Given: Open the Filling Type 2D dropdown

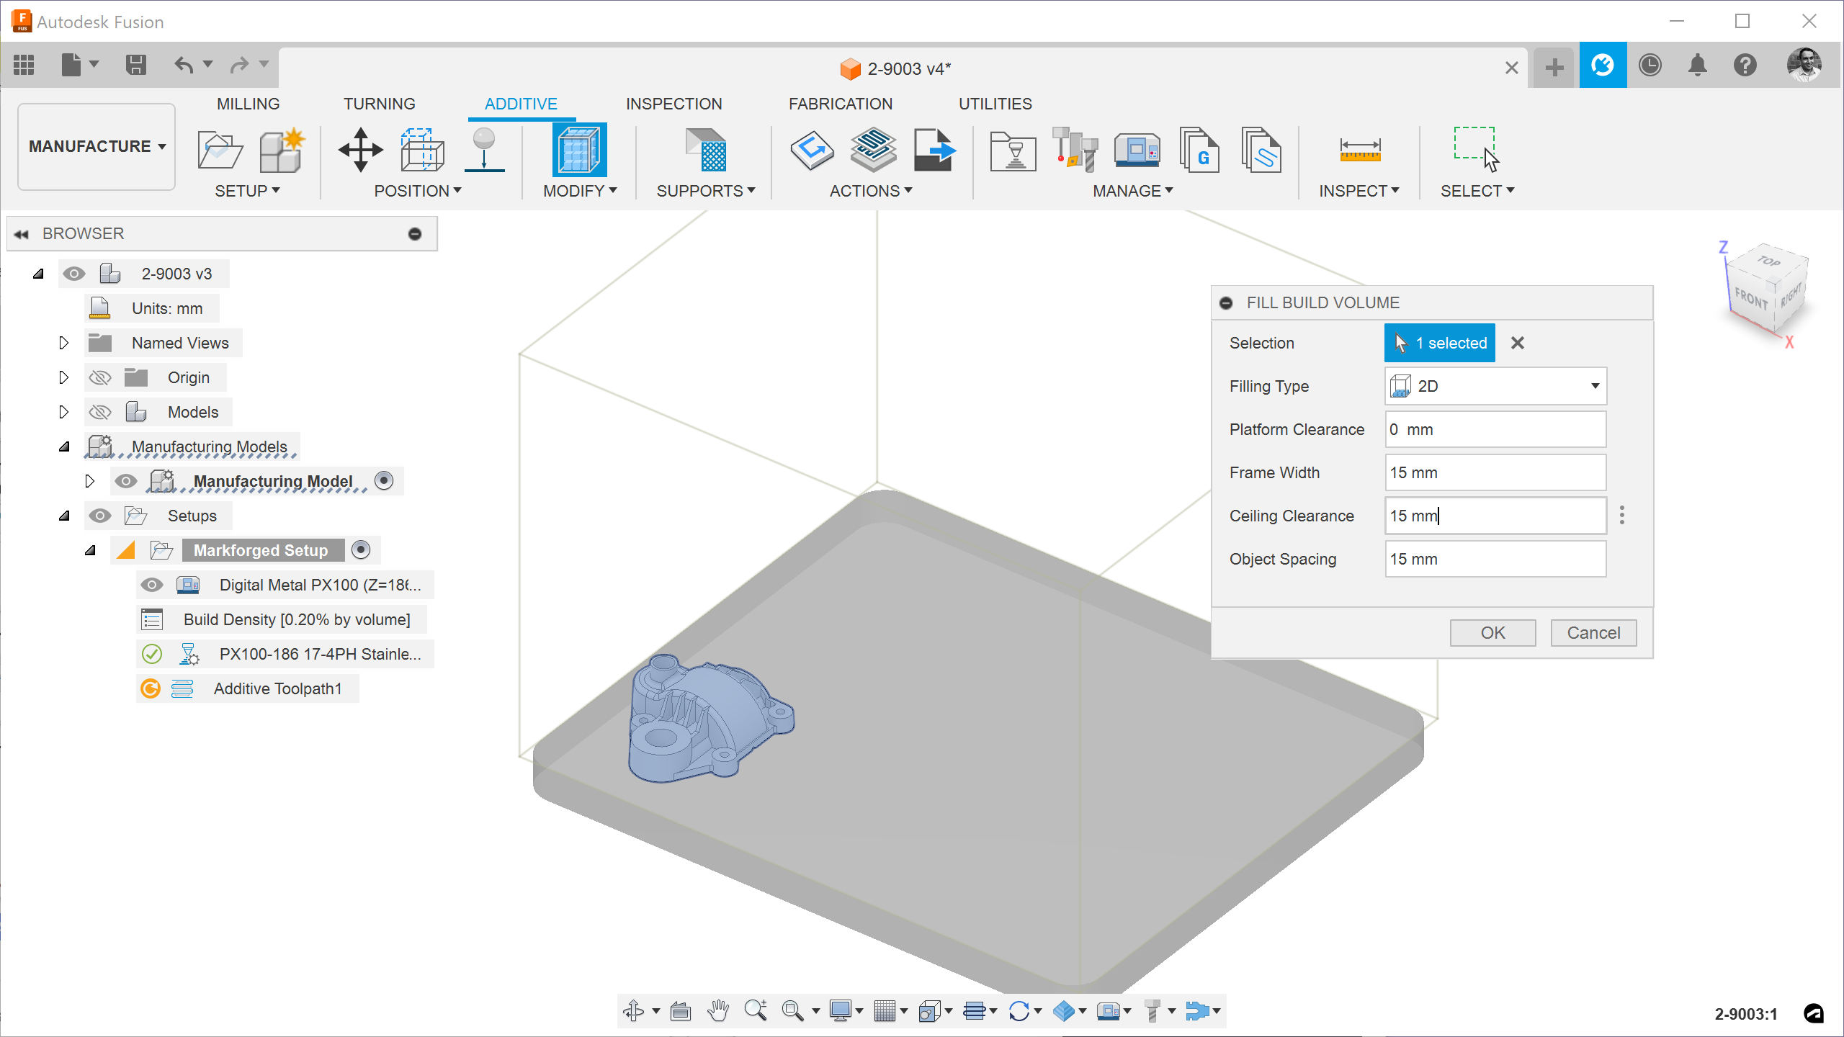Looking at the screenshot, I should click(1495, 386).
